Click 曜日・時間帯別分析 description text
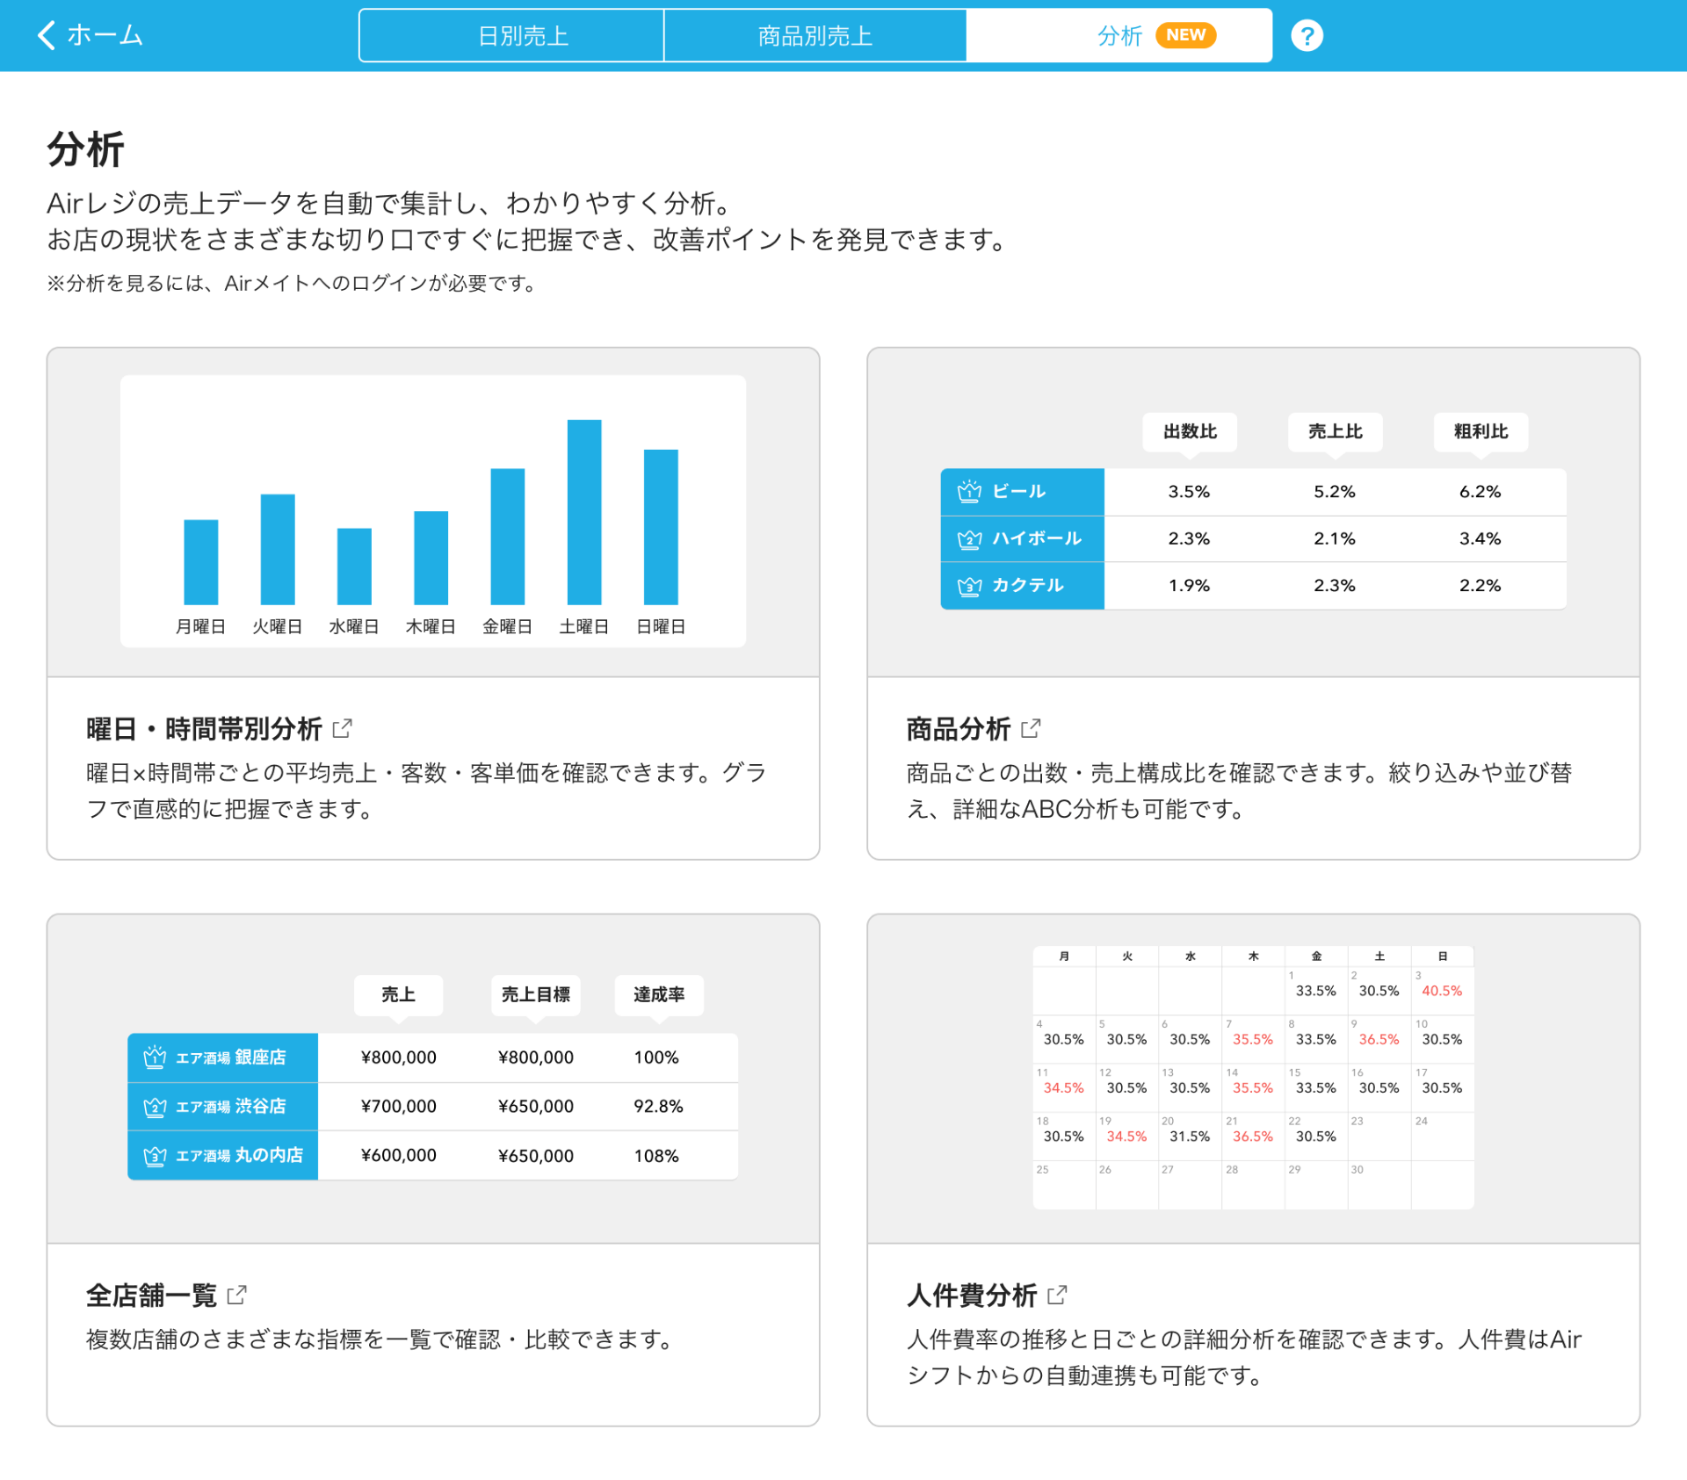This screenshot has height=1480, width=1687. click(427, 791)
